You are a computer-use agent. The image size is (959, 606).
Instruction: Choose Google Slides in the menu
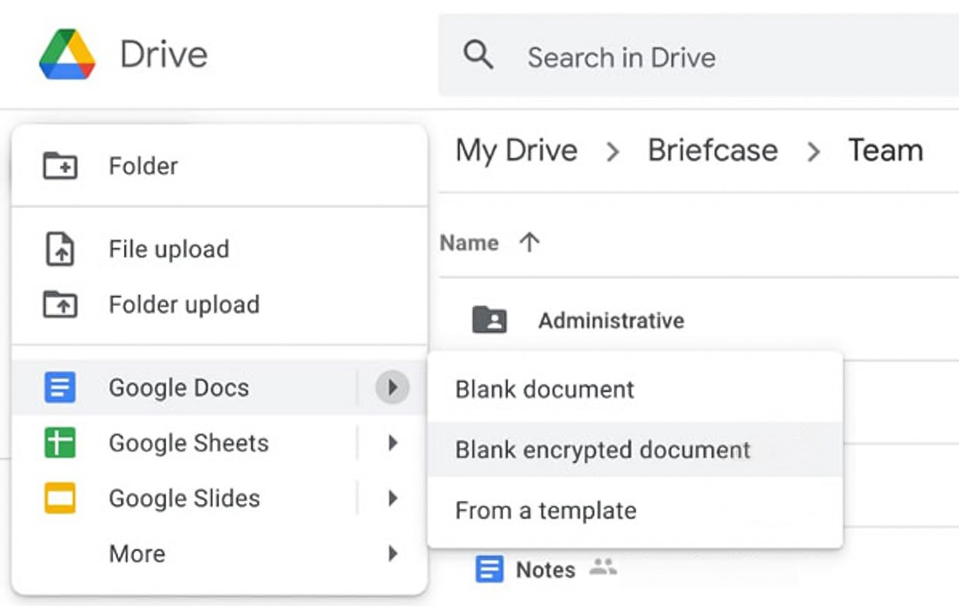point(219,498)
